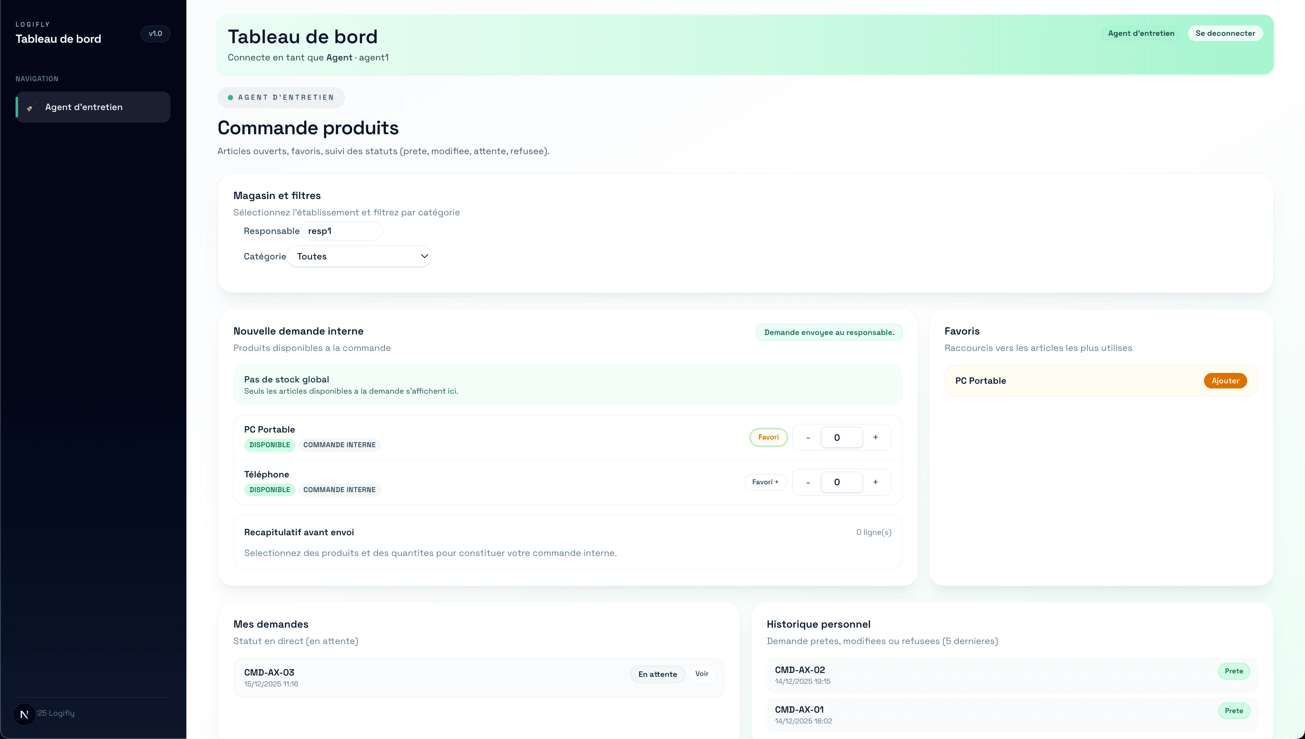
Task: Focus the PC Portable quantity field
Action: point(841,438)
